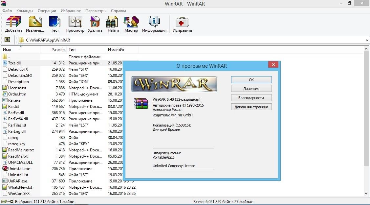Close the О программе WinRAR dialog

(x=273, y=65)
